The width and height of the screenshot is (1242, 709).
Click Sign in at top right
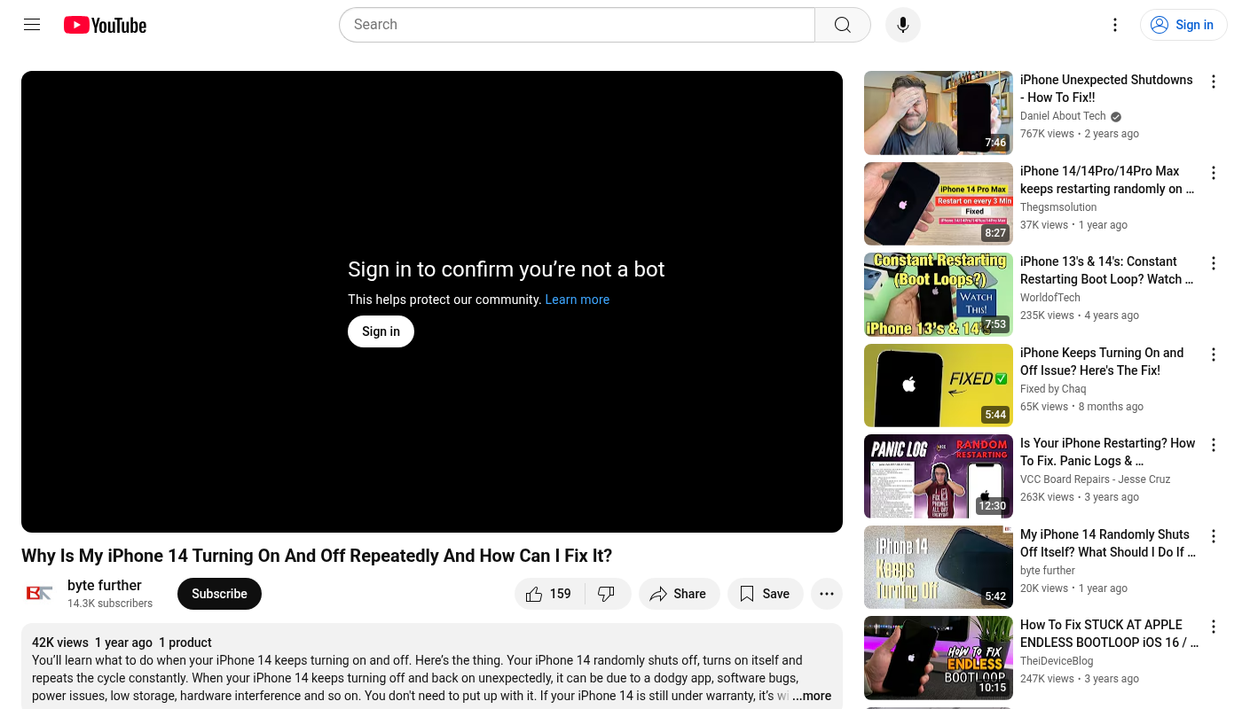point(1183,25)
